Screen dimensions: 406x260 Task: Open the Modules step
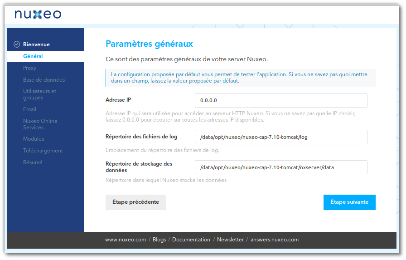click(34, 139)
